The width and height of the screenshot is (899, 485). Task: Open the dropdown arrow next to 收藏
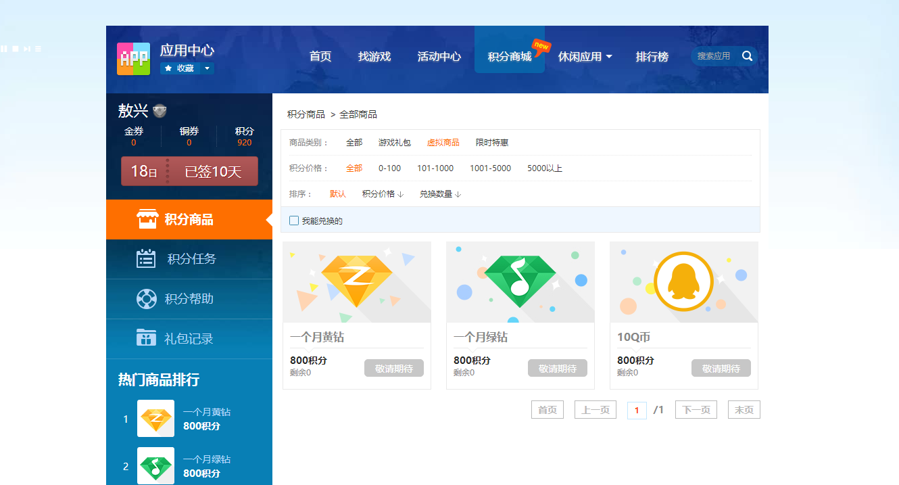(x=207, y=68)
